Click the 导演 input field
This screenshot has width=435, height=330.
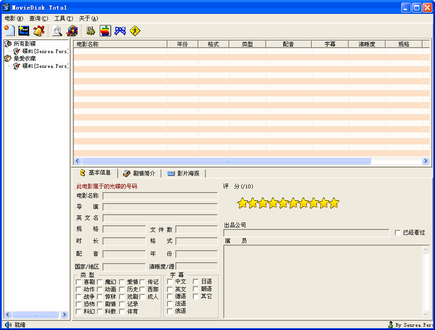(x=160, y=207)
